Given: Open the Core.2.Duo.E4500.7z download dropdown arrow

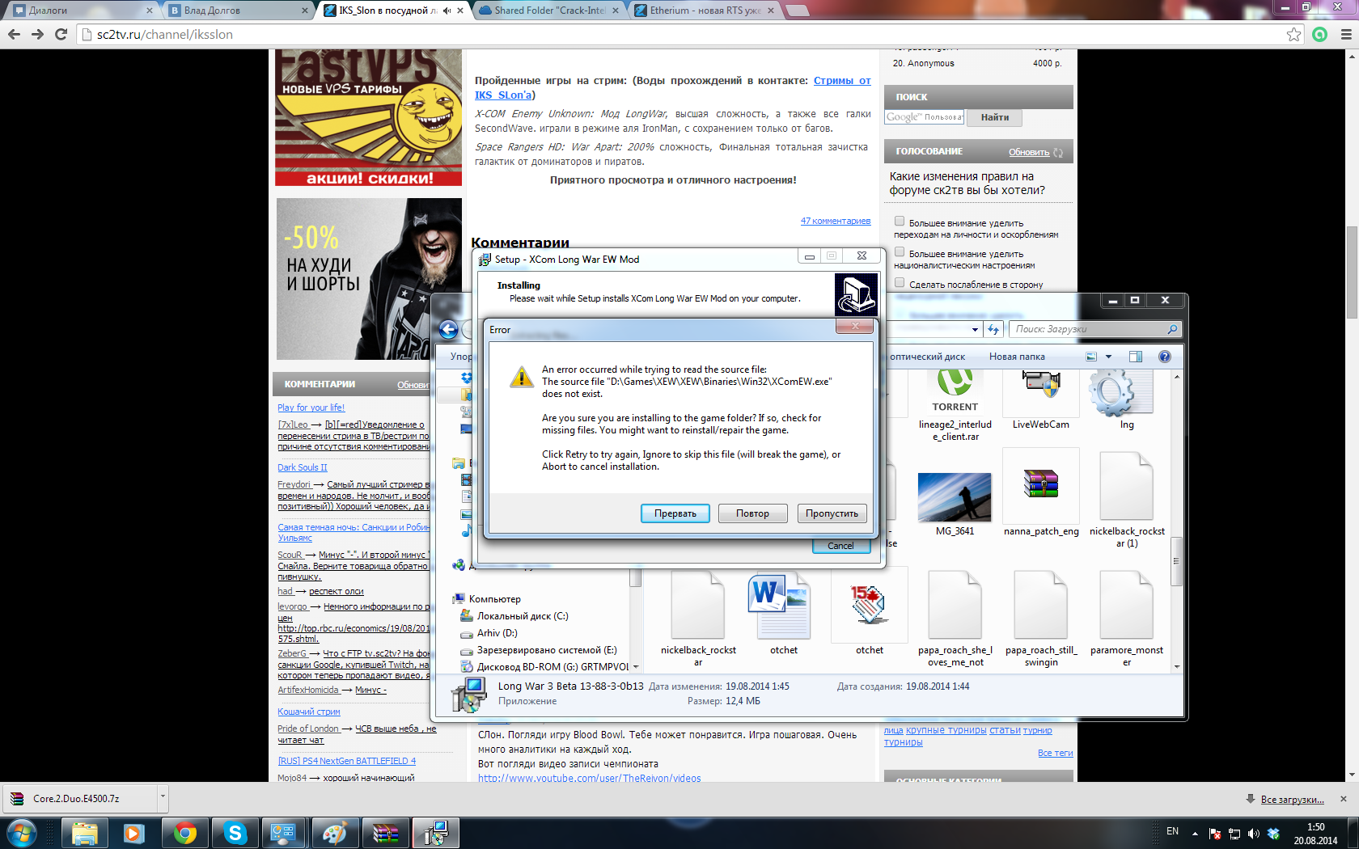Looking at the screenshot, I should click(x=163, y=797).
